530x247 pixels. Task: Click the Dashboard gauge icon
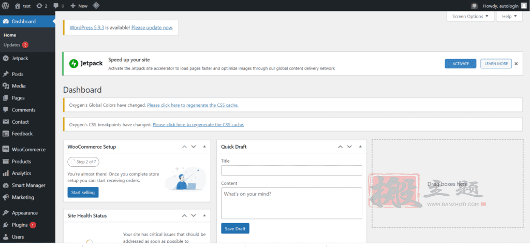click(x=6, y=21)
